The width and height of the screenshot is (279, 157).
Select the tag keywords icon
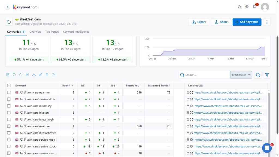(x=14, y=75)
